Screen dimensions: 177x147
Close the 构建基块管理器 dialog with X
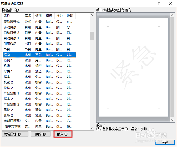[x=171, y=3]
